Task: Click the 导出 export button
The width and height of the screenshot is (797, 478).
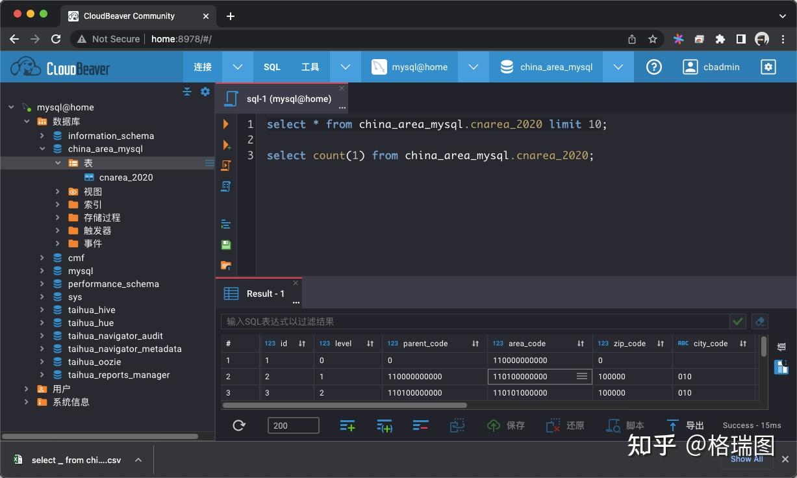Action: click(x=686, y=425)
